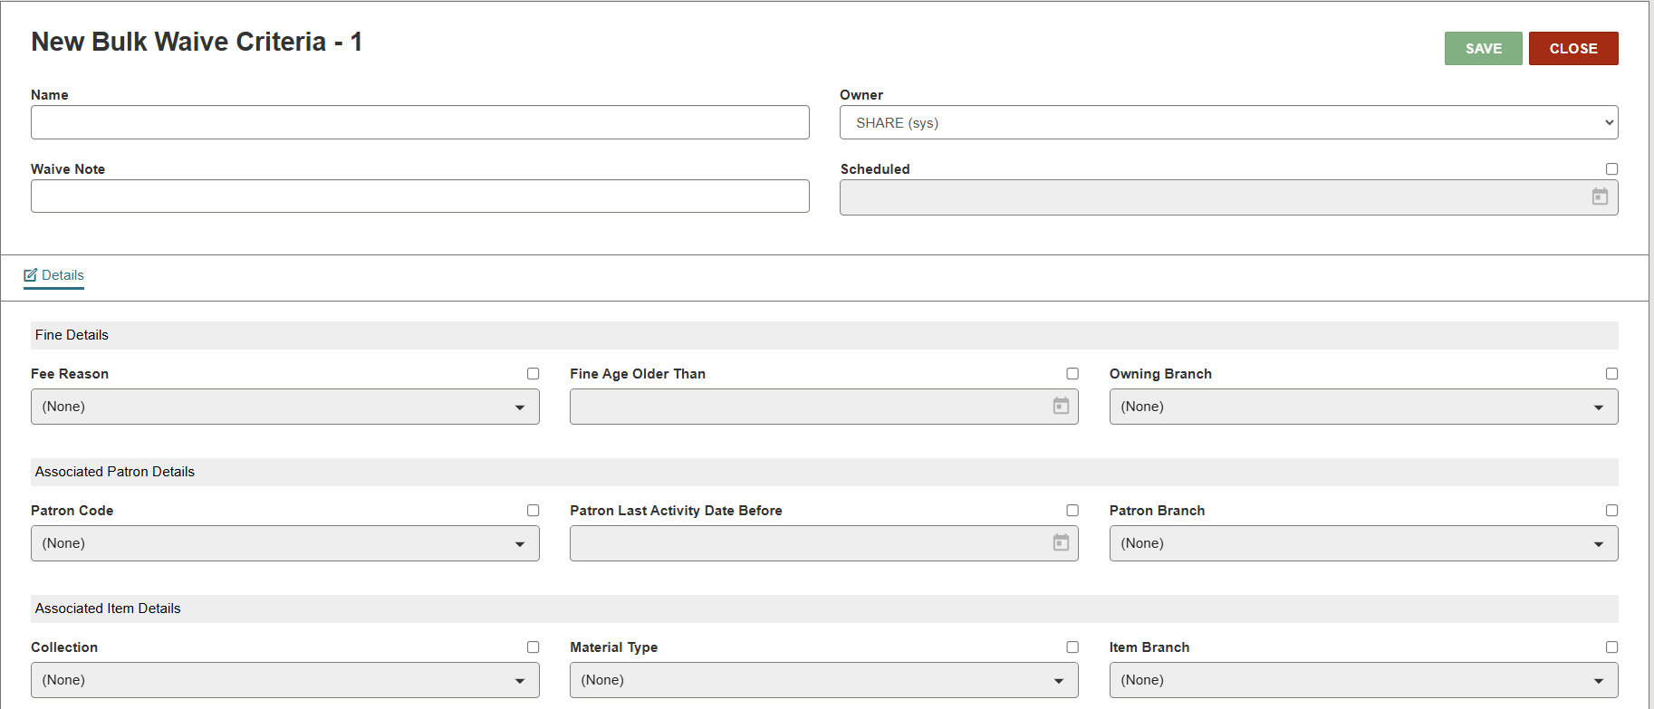Open the Patron Branch dropdown
This screenshot has height=709, width=1654.
[1363, 543]
